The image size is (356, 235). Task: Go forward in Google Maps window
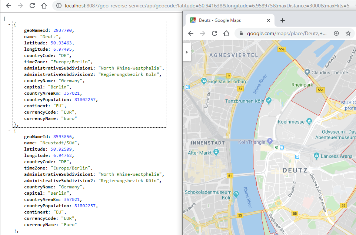203,33
